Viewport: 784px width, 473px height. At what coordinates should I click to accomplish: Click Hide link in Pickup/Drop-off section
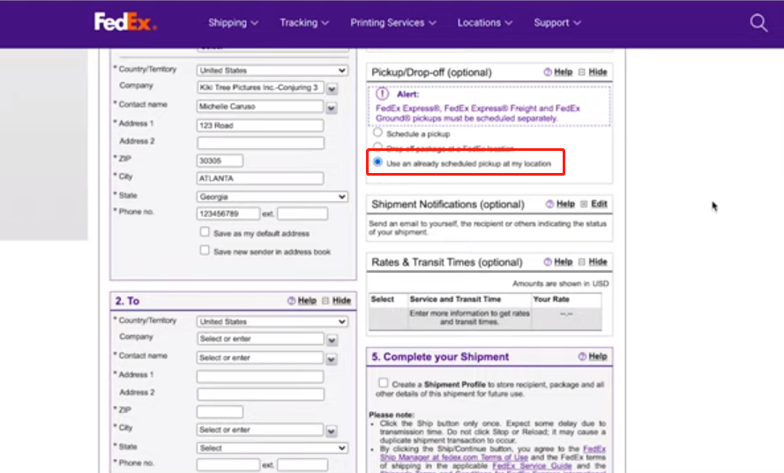pos(598,72)
